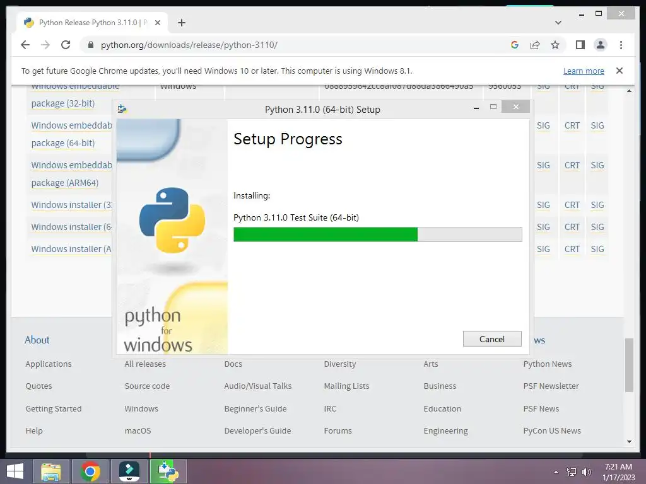Viewport: 646px width, 484px height.
Task: View site info via padlock icon
Action: point(91,45)
